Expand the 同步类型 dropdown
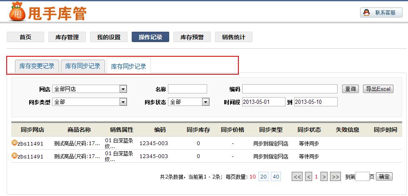The image size is (408, 196). tap(90, 102)
